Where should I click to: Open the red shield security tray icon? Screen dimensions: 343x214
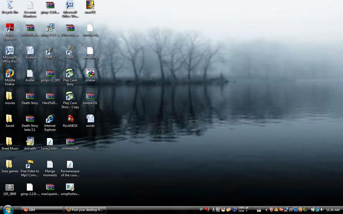click(271, 210)
